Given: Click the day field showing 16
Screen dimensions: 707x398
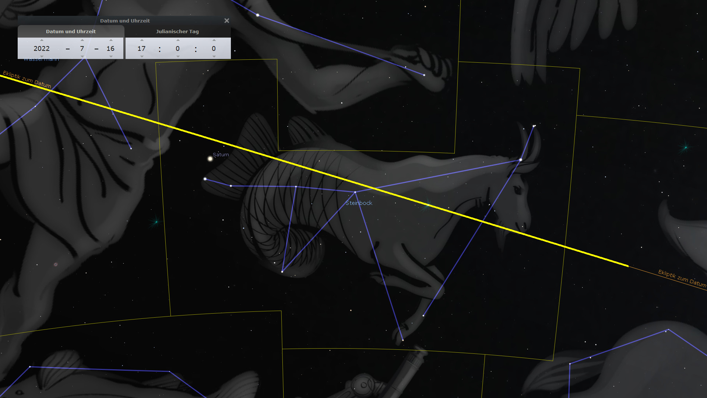Looking at the screenshot, I should click(110, 48).
